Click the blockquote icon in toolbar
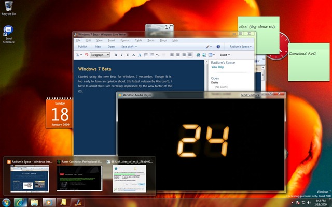332x207 pixels. coord(158,55)
